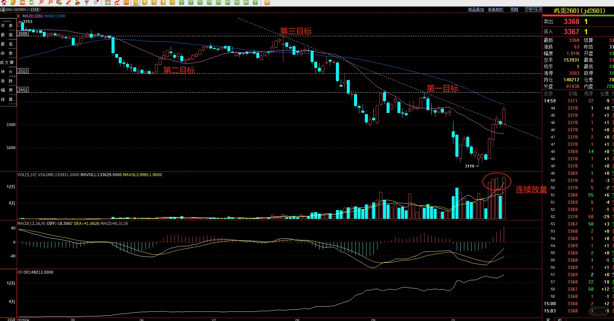Click the 外盘 value 81930
Viewport: 614px width, 321px height.
coord(573,86)
